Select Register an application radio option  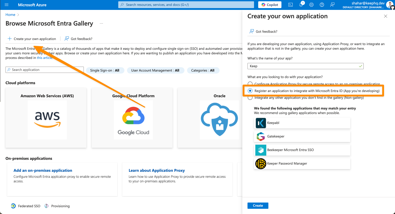(x=250, y=91)
